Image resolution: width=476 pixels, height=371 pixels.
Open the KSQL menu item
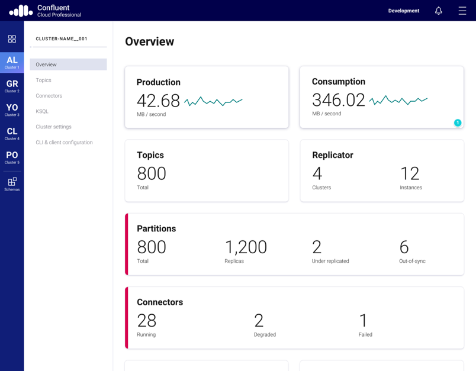coord(42,111)
